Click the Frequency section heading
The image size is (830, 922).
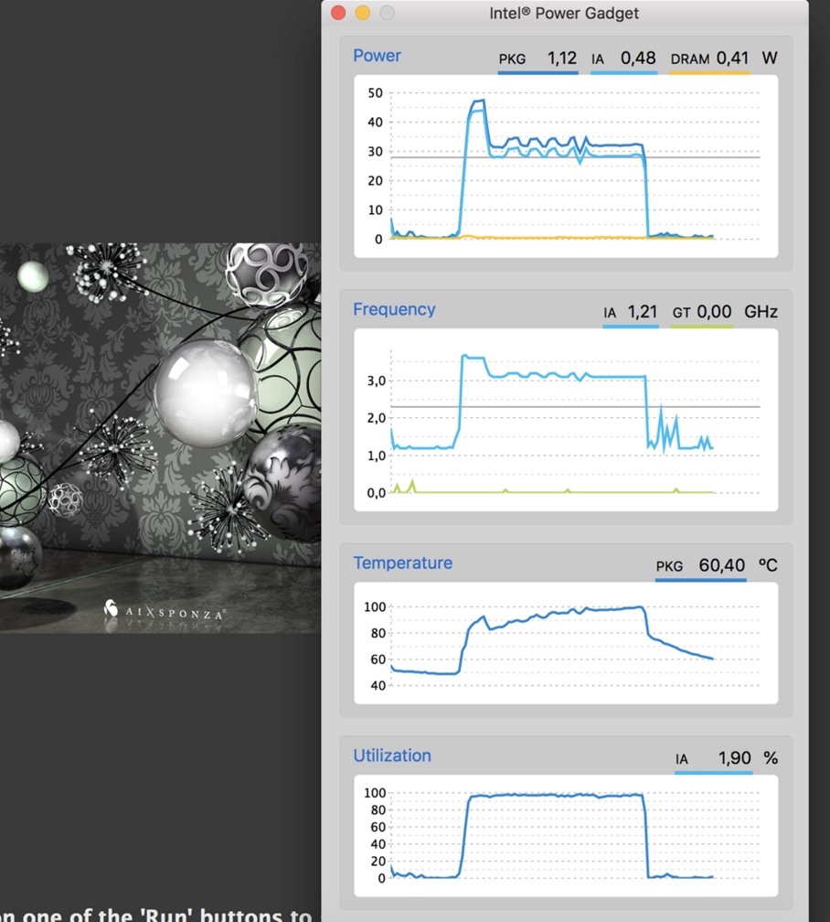pyautogui.click(x=394, y=309)
